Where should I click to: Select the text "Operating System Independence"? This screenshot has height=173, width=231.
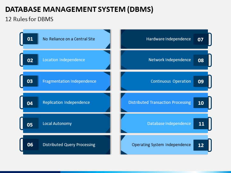pyautogui.click(x=161, y=145)
